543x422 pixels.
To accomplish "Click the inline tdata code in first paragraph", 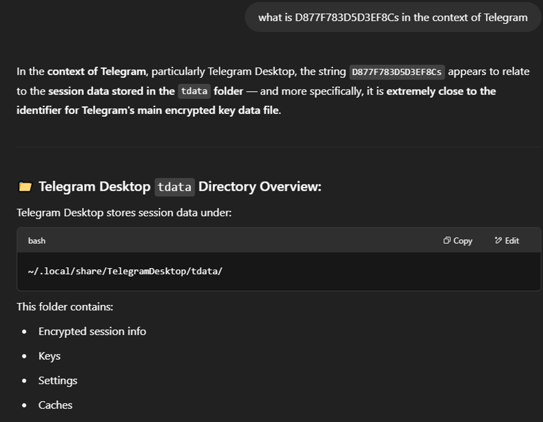I will (x=194, y=91).
